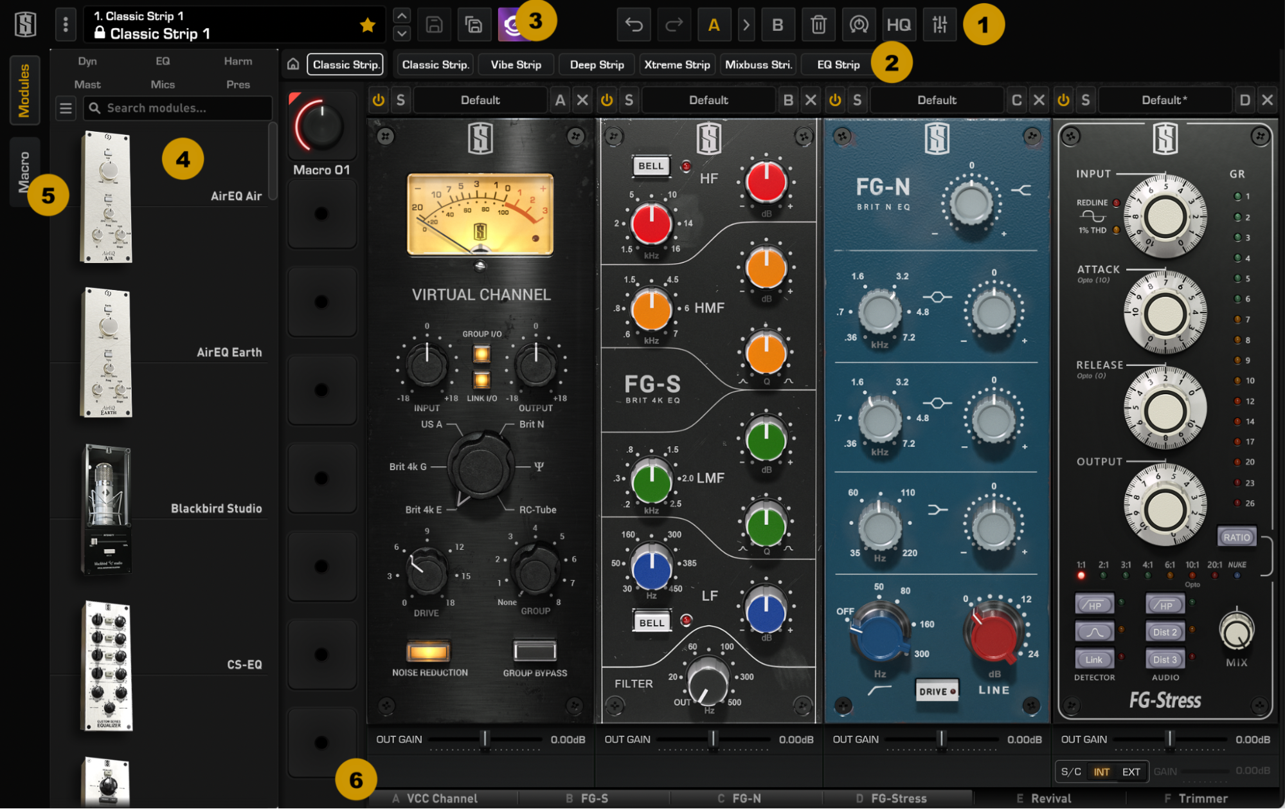Screen dimensions: 1285x809
Task: Open slot A Default preset dropdown
Action: 480,100
